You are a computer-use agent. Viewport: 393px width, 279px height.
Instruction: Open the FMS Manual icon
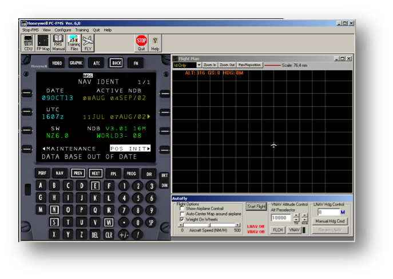(58, 43)
